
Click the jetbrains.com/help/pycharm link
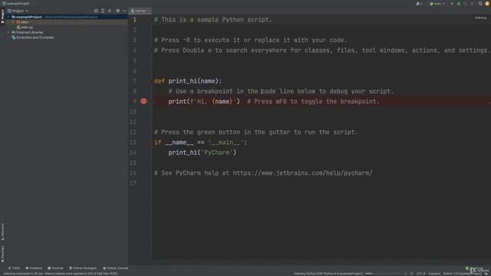tap(302, 173)
